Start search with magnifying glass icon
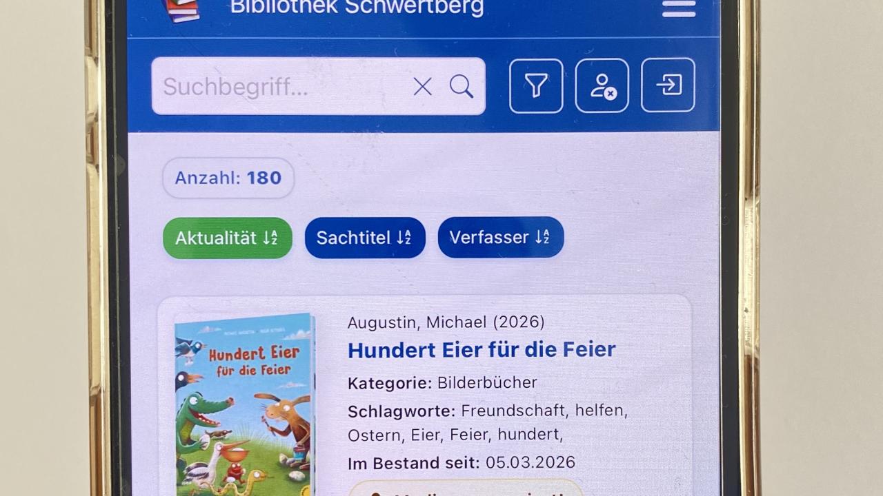 462,86
